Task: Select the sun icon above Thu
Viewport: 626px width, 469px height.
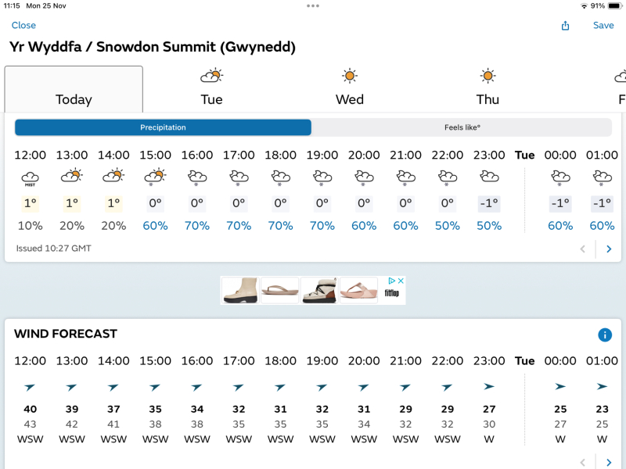Action: click(x=487, y=76)
